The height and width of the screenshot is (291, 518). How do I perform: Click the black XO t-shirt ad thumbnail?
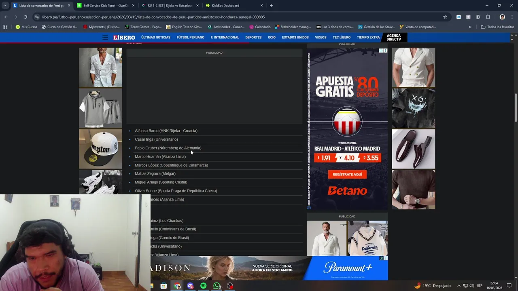pos(414,108)
